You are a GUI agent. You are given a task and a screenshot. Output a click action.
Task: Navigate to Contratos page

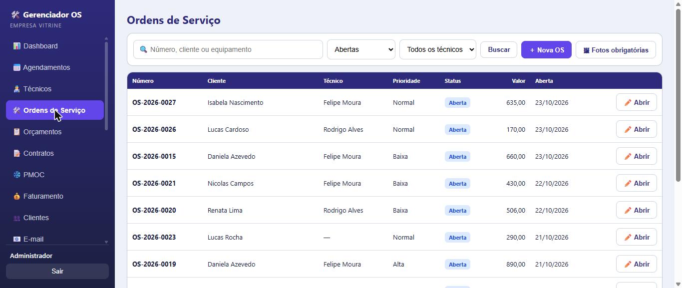55,153
